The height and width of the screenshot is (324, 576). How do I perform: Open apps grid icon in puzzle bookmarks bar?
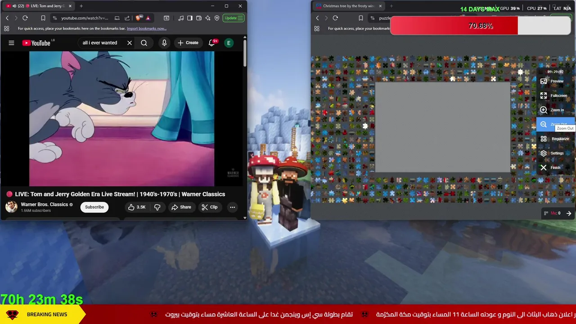[x=317, y=28]
